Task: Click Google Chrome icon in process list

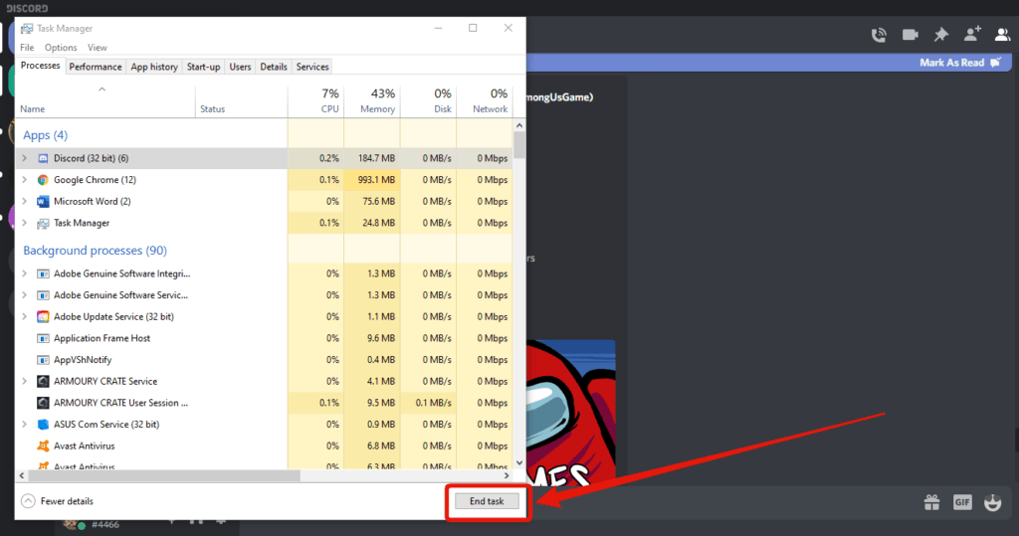Action: point(43,180)
